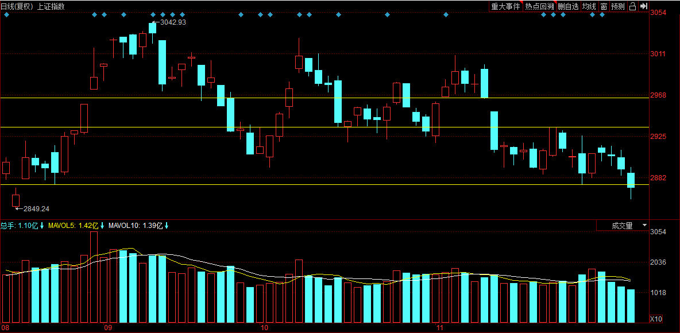Open event diamond beneath the 均线 button
Screen dimensions: 680x333
(x=592, y=15)
